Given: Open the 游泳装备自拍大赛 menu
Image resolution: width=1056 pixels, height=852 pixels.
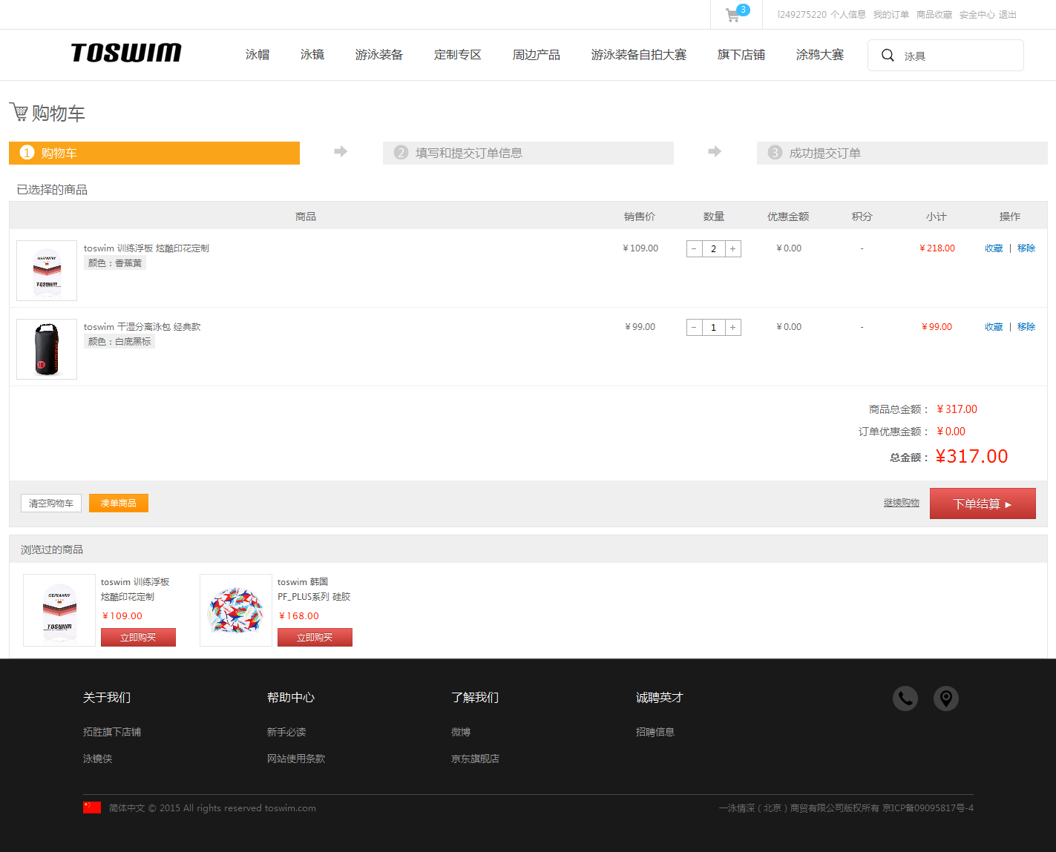Looking at the screenshot, I should point(639,55).
